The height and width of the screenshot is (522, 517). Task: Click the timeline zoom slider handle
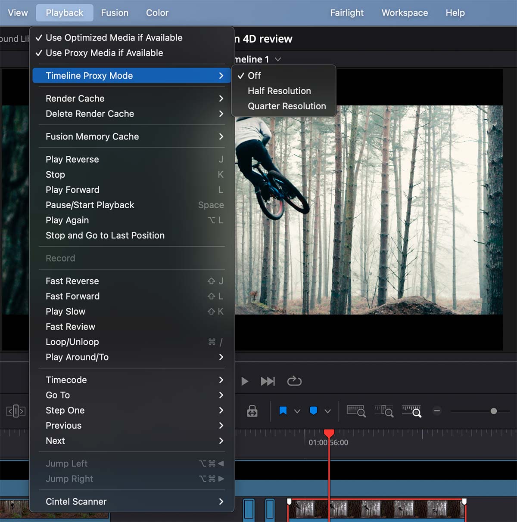494,411
